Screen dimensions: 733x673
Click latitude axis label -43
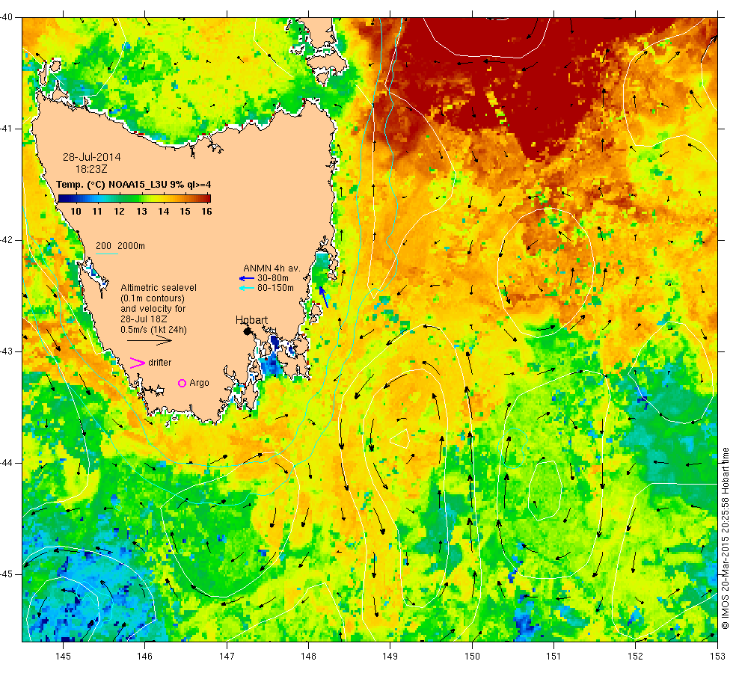pyautogui.click(x=7, y=351)
